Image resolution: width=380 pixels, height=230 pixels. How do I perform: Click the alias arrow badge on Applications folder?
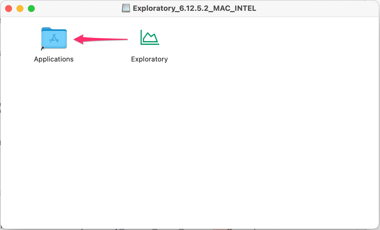click(x=42, y=48)
